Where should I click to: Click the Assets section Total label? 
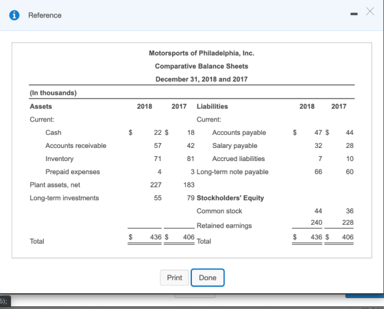click(x=37, y=241)
